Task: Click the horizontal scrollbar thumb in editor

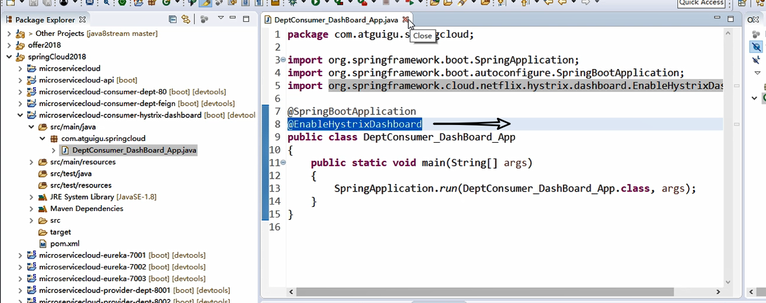Action: [x=485, y=292]
